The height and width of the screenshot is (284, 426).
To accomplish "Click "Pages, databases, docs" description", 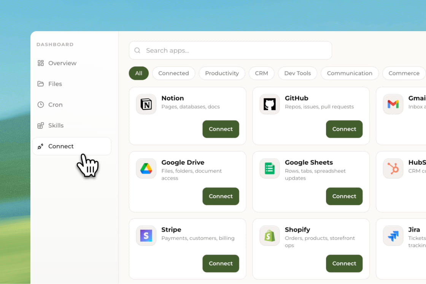I will point(191,107).
